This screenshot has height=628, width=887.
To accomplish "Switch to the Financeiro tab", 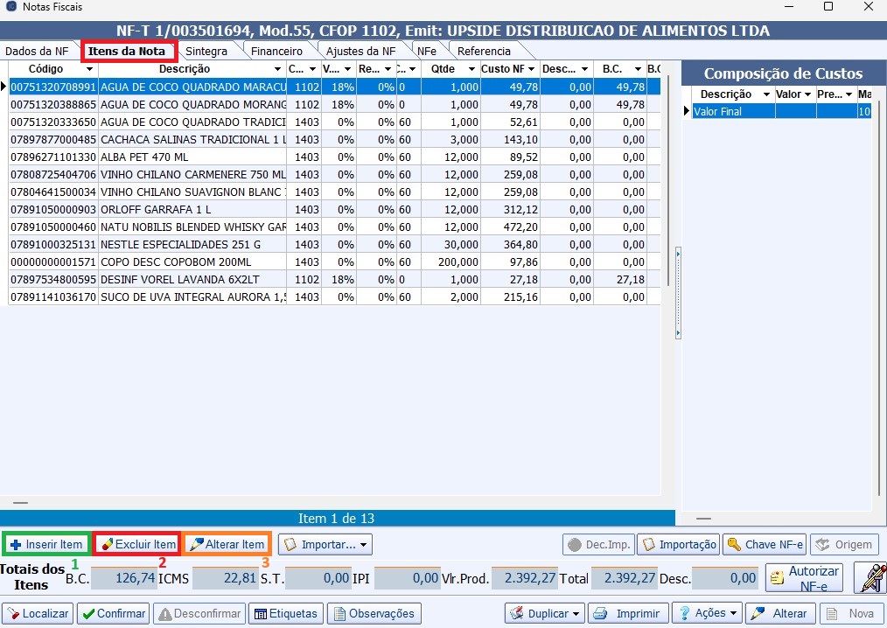I will point(276,51).
